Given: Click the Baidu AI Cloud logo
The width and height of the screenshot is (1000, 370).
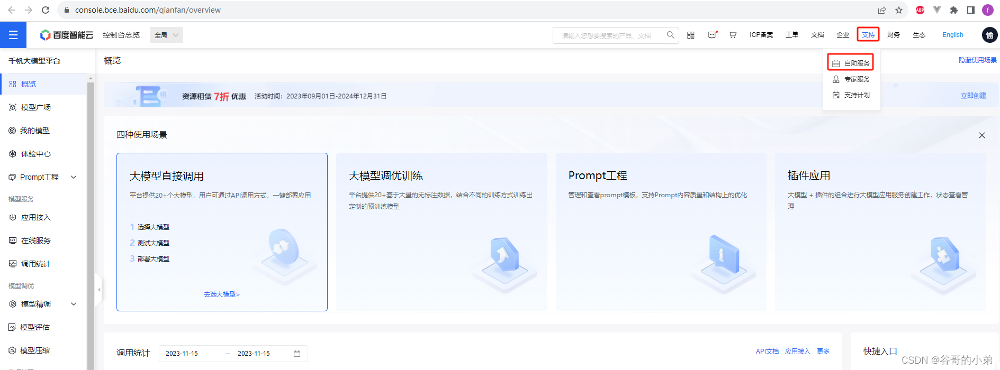Looking at the screenshot, I should 67,35.
